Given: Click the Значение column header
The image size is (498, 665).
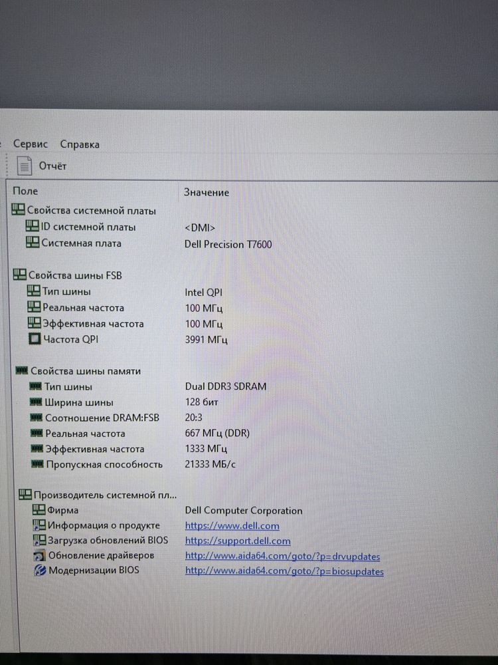Looking at the screenshot, I should pos(207,193).
